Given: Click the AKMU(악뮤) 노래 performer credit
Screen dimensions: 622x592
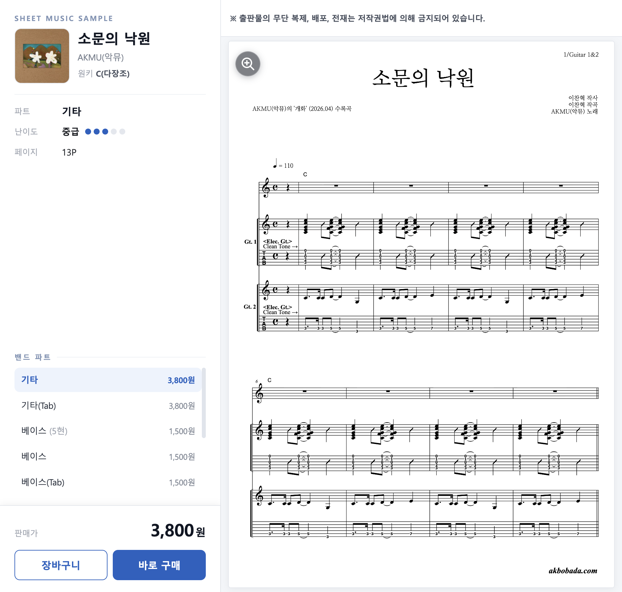Looking at the screenshot, I should [x=574, y=111].
